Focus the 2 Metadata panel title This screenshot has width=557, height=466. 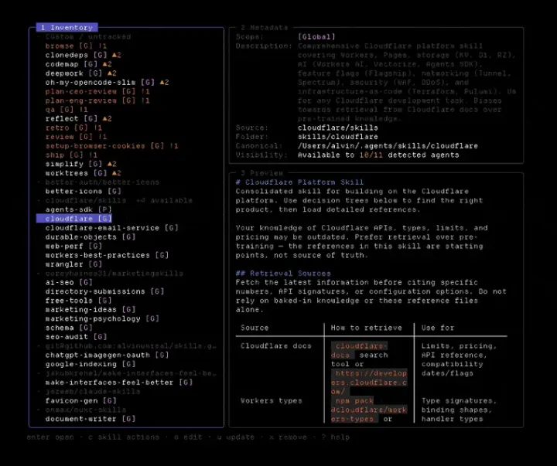click(265, 27)
